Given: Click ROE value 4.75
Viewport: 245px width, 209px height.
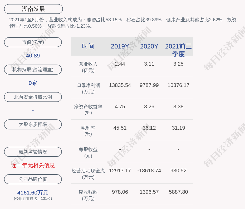Looking at the screenshot, I should click(x=120, y=106).
